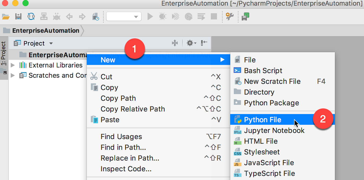Click the EnterpriseAutomation breadcrumb
The image size is (364, 180).
click(x=46, y=31)
